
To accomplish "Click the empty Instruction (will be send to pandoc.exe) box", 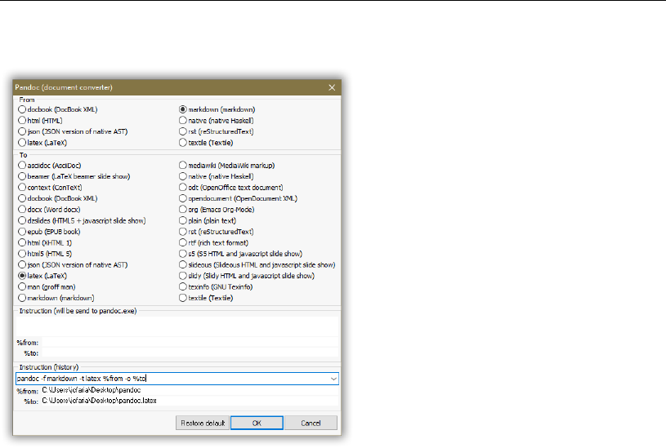I will (x=177, y=326).
